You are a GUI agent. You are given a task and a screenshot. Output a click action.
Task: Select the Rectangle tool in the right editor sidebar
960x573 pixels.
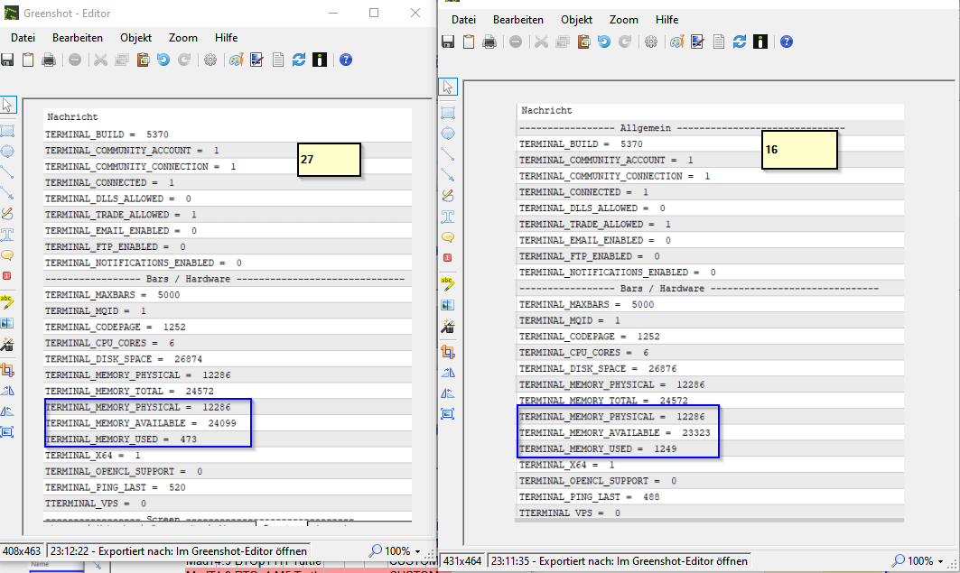pyautogui.click(x=448, y=113)
